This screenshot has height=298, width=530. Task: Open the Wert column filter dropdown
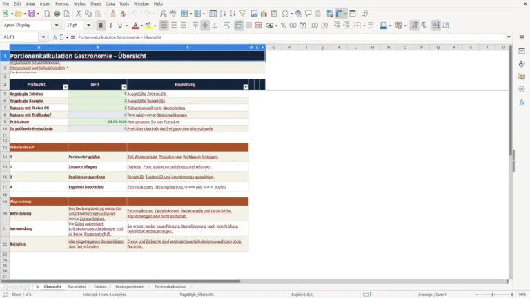124,87
